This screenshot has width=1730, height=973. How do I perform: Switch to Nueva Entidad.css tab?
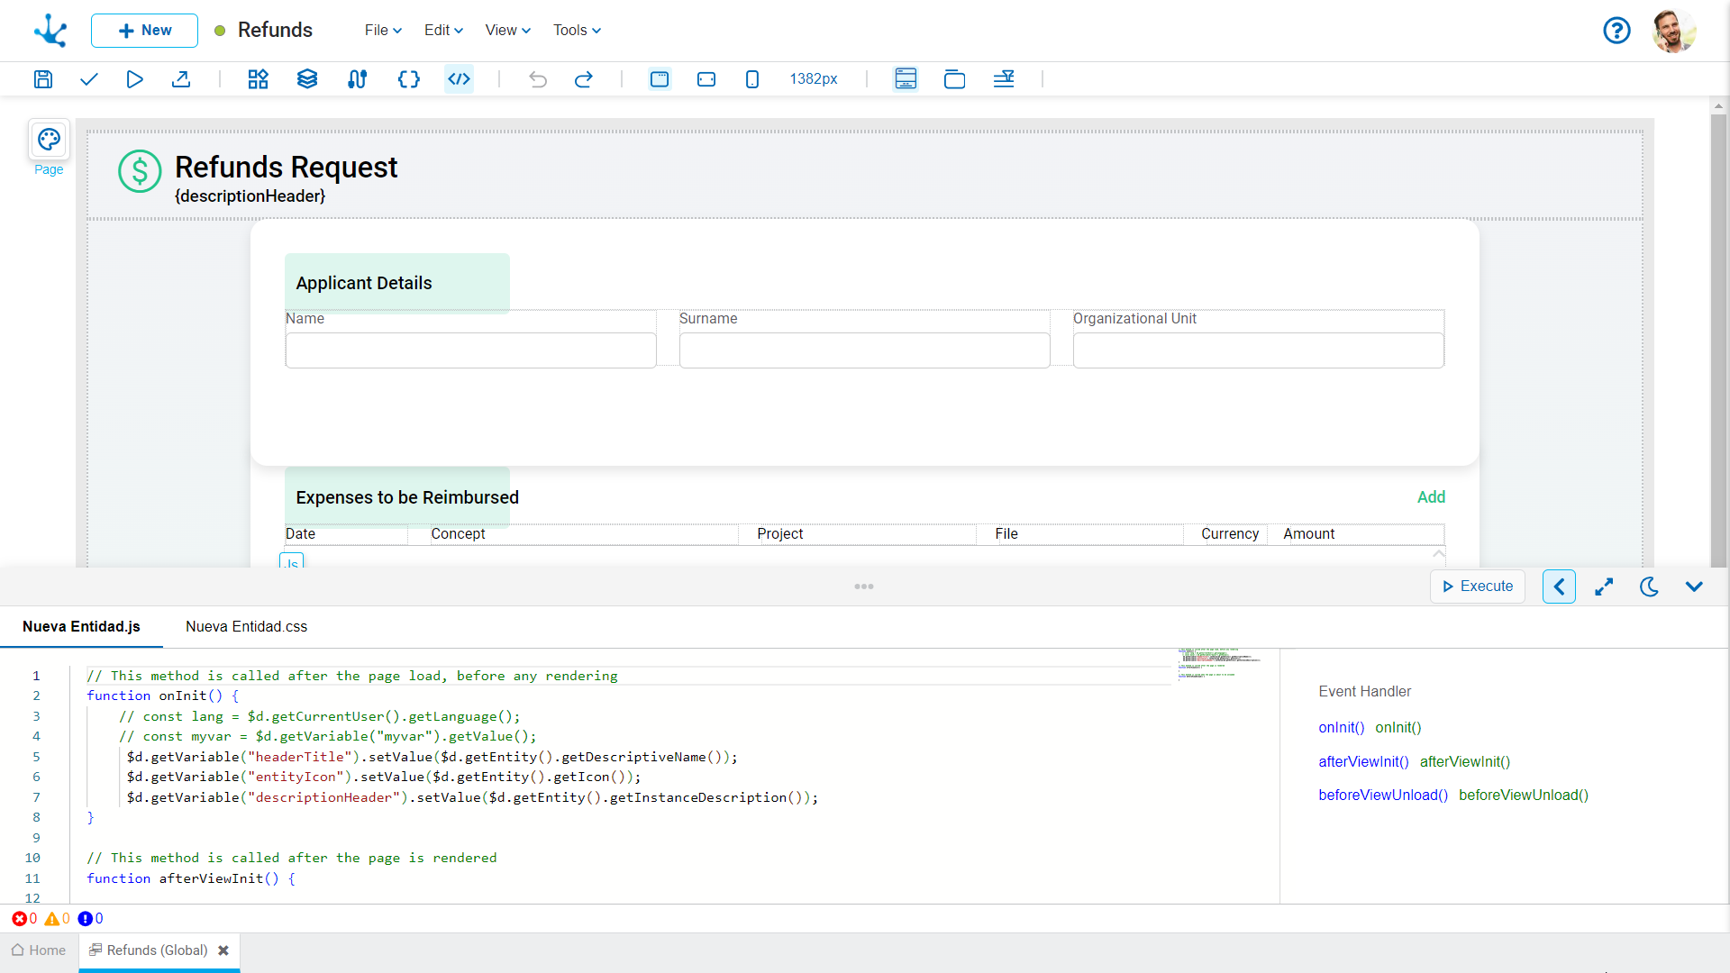(246, 627)
